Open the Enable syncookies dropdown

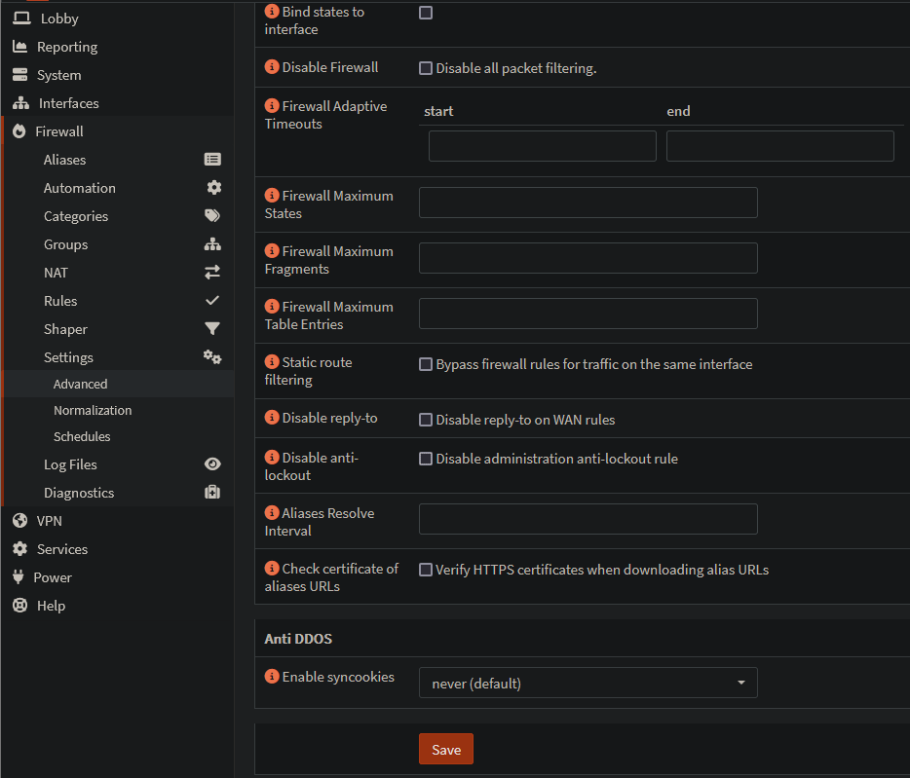click(588, 684)
